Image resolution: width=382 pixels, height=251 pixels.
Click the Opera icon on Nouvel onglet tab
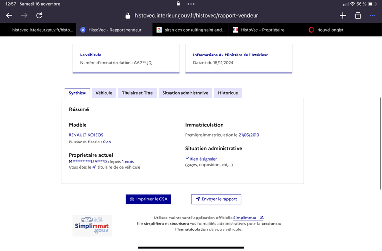pyautogui.click(x=311, y=30)
